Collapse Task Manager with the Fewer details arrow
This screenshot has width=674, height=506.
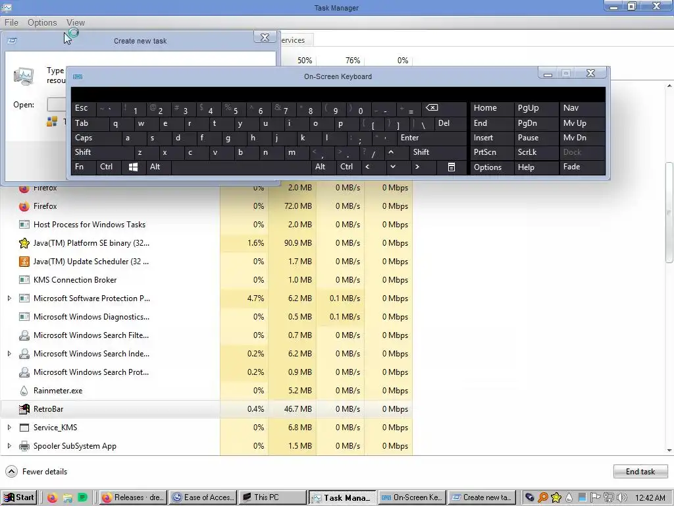(12, 472)
